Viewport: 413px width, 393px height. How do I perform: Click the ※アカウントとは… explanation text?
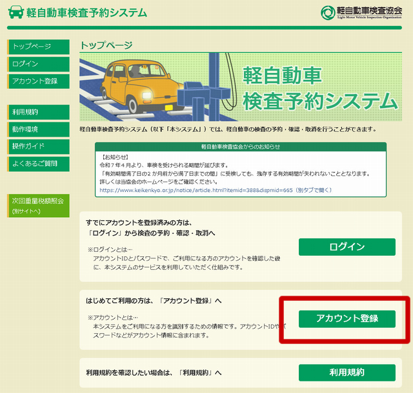(x=187, y=327)
